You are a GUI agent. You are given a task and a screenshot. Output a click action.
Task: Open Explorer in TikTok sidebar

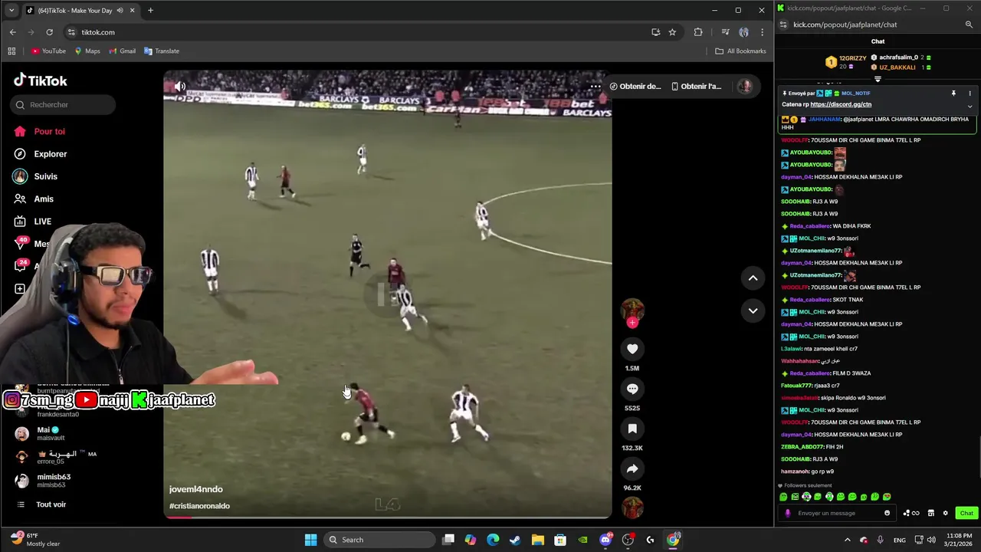click(x=41, y=154)
